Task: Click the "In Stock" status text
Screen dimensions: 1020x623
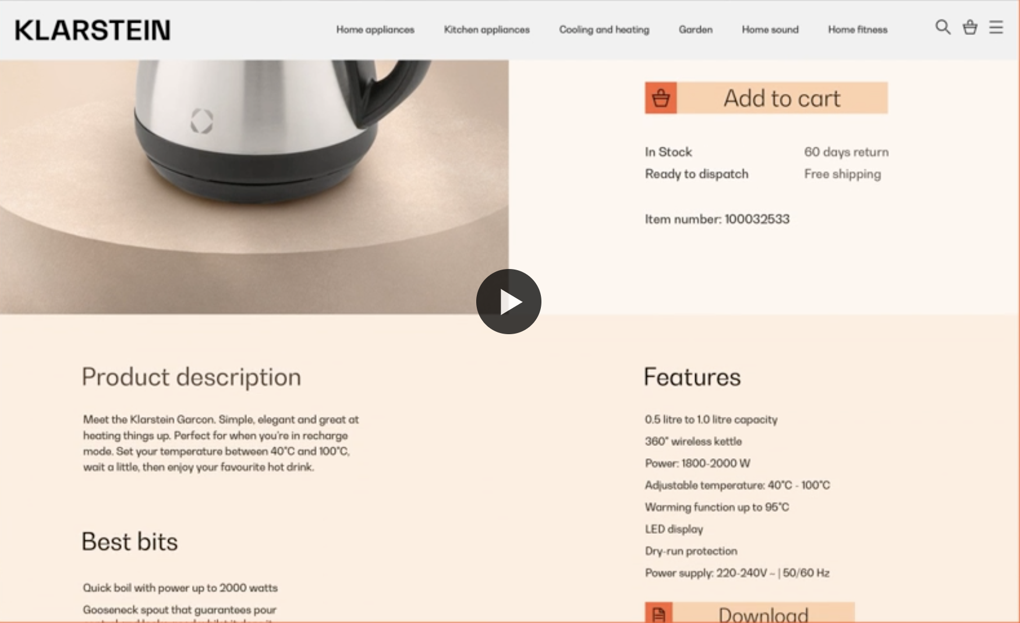Action: 668,152
